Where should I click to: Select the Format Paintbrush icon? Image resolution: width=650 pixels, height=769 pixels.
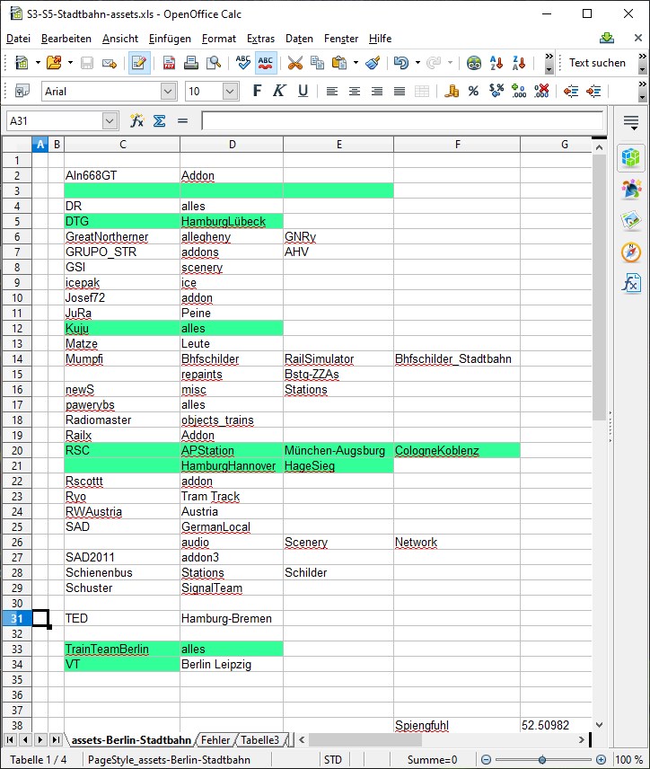point(373,63)
